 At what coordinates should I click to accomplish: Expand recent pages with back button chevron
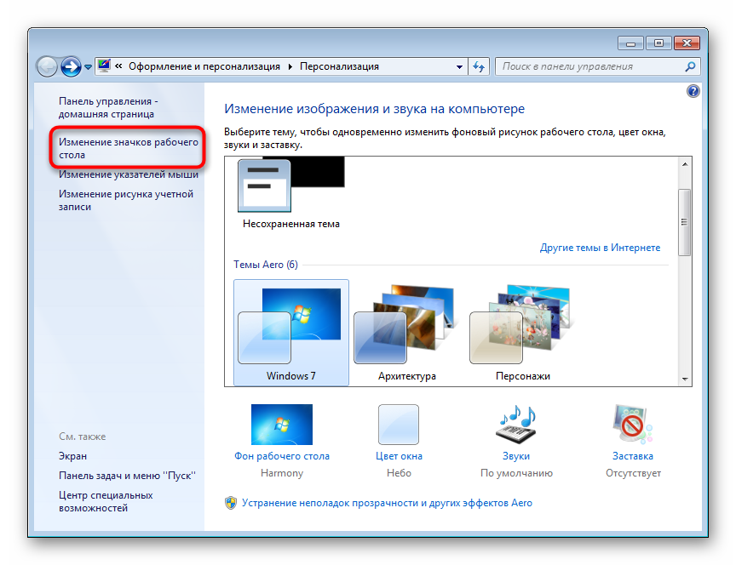[x=87, y=66]
